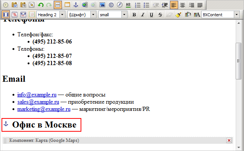Click the scrollbar up arrow
This screenshot has width=244, height=151.
239,23
